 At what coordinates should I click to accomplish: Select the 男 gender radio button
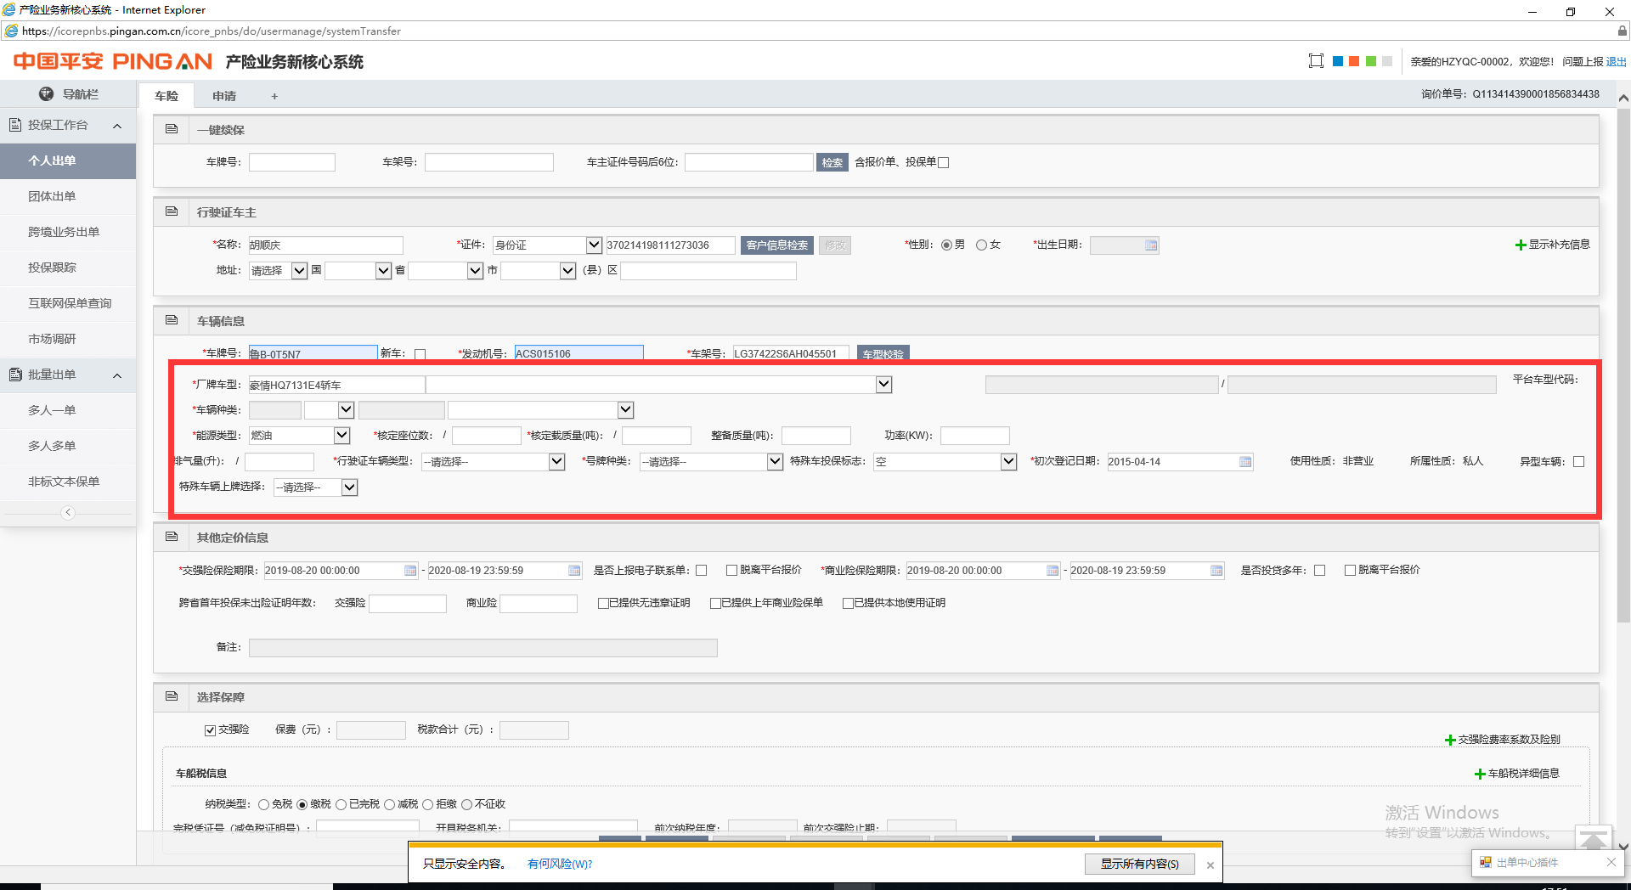[x=946, y=245]
